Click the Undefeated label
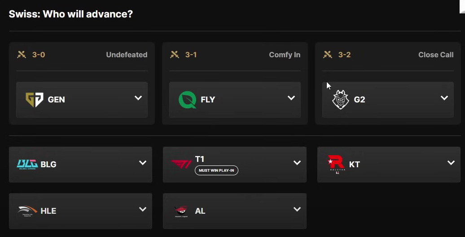 (x=127, y=55)
